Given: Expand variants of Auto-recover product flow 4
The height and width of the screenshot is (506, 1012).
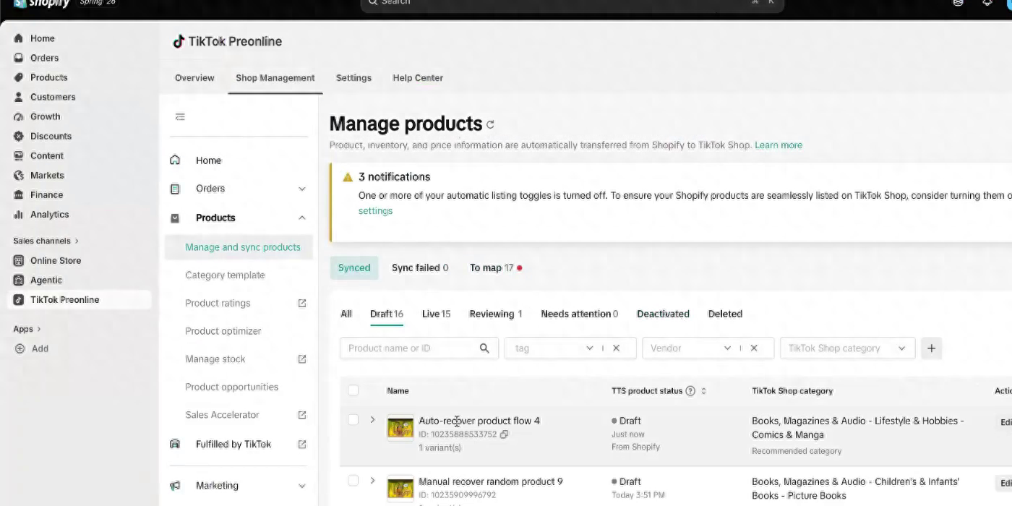Looking at the screenshot, I should pyautogui.click(x=372, y=419).
